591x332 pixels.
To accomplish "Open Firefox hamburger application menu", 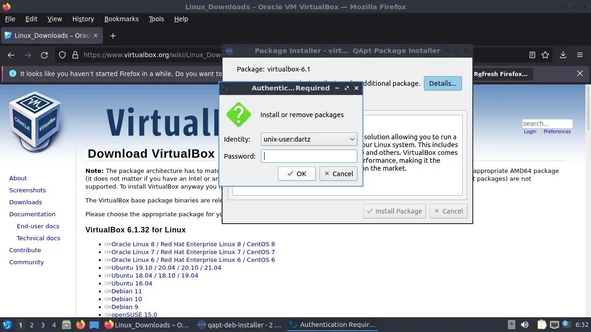I will pyautogui.click(x=580, y=55).
